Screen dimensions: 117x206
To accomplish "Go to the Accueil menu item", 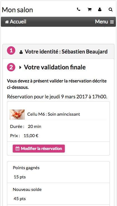I will [x=16, y=22].
